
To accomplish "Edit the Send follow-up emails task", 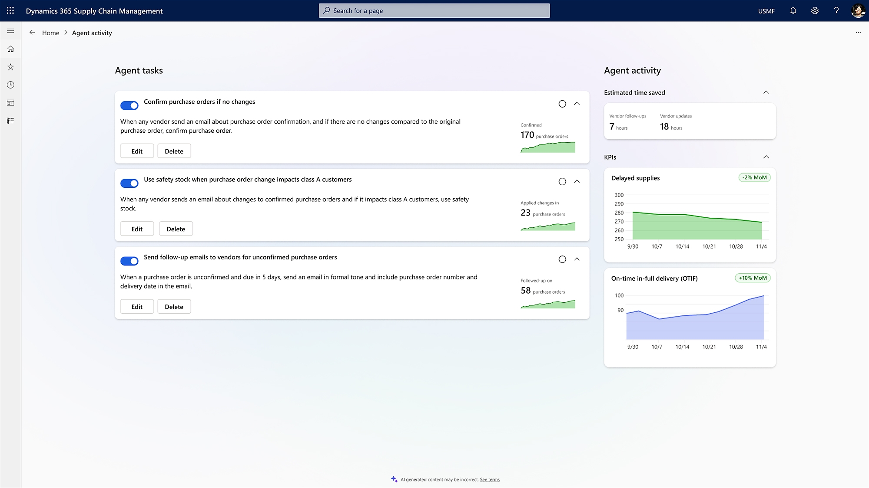I will pos(137,306).
